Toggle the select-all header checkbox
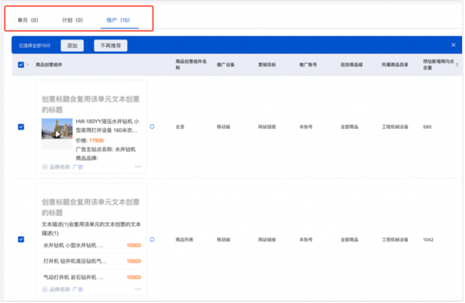The width and height of the screenshot is (465, 303). point(21,64)
